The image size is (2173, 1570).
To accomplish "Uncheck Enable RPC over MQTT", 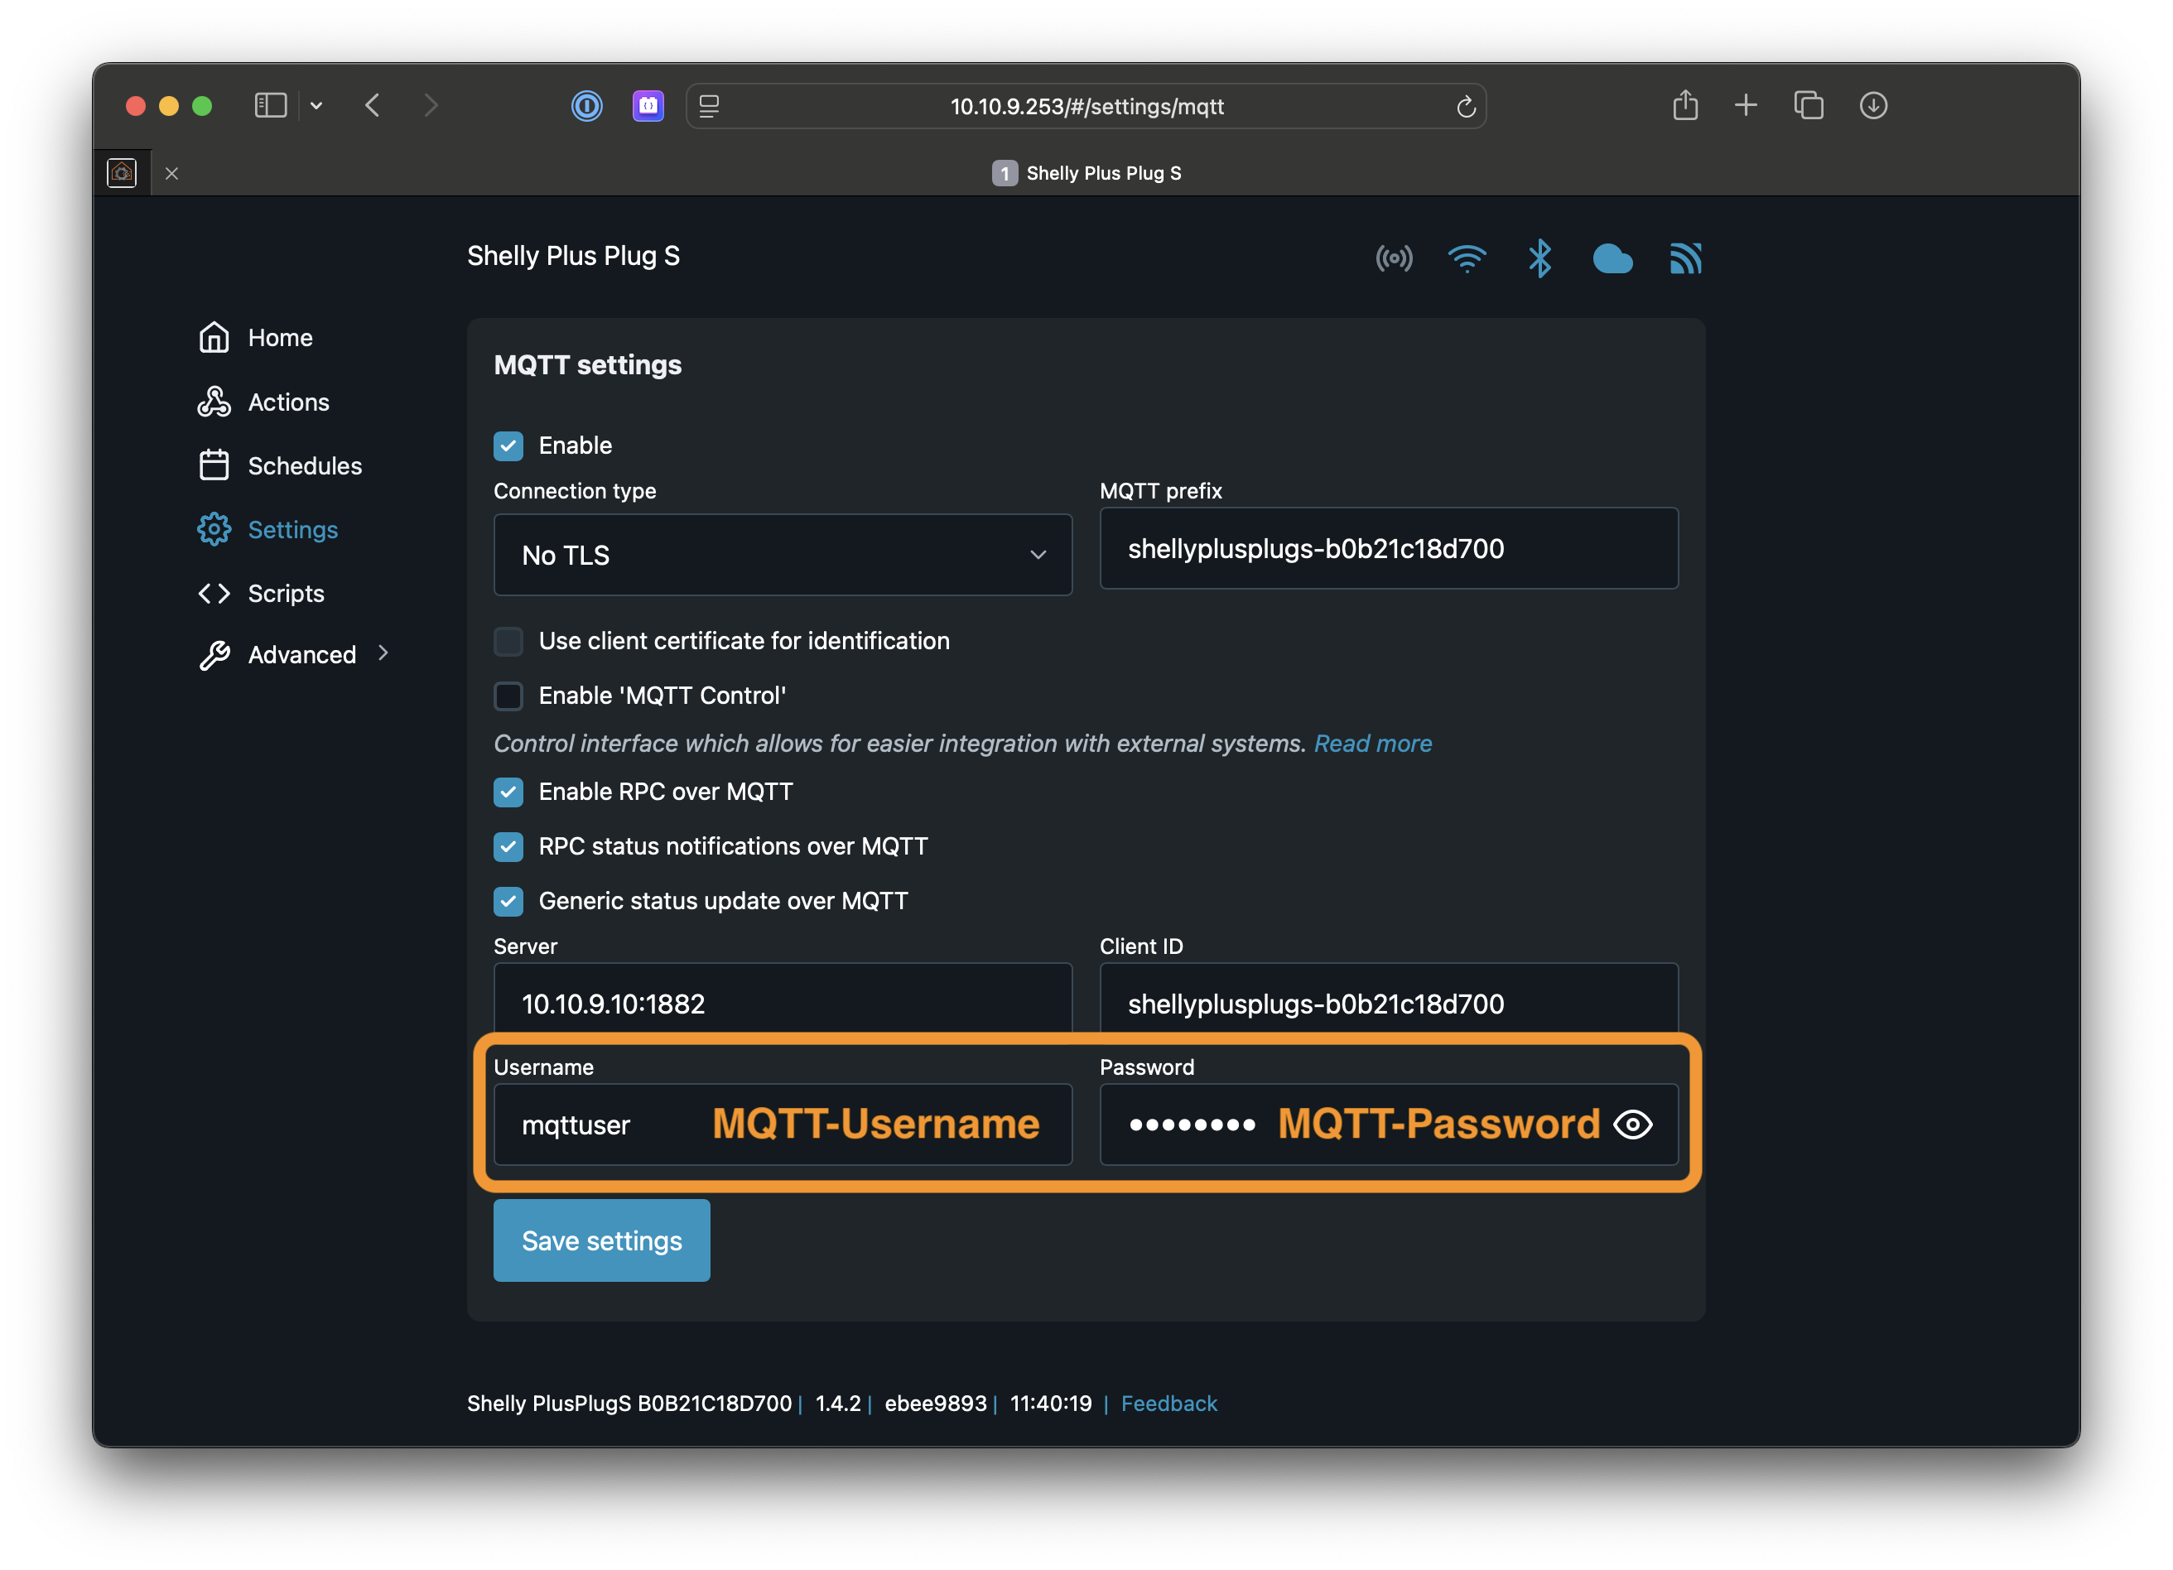I will coord(508,792).
